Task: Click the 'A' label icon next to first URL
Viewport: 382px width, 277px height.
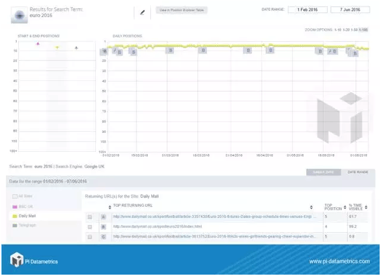Action: [x=103, y=216]
